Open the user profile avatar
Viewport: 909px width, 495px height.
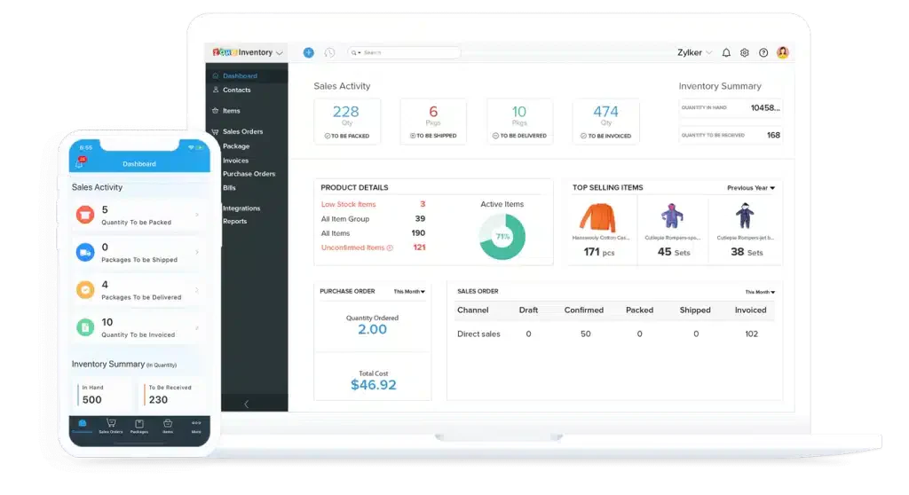pyautogui.click(x=783, y=52)
